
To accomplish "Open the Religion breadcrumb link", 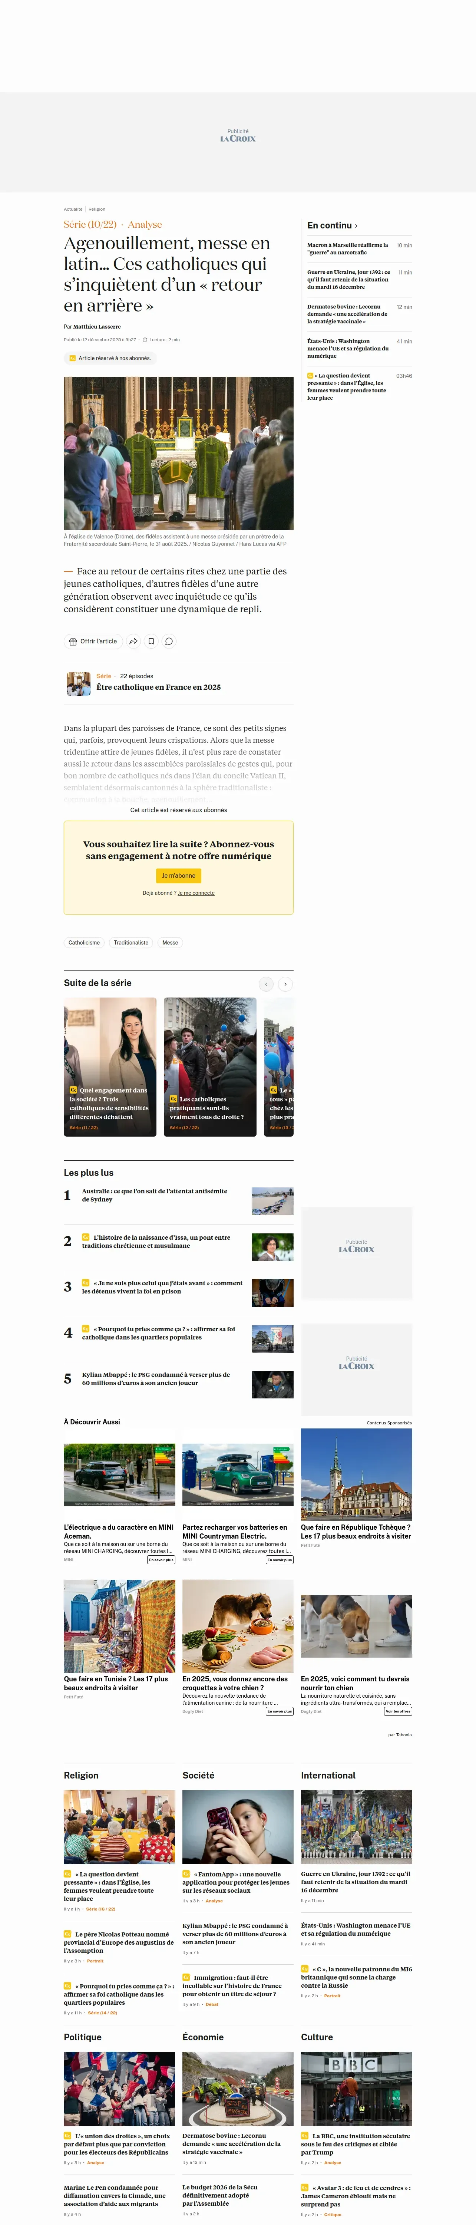I will (x=97, y=209).
